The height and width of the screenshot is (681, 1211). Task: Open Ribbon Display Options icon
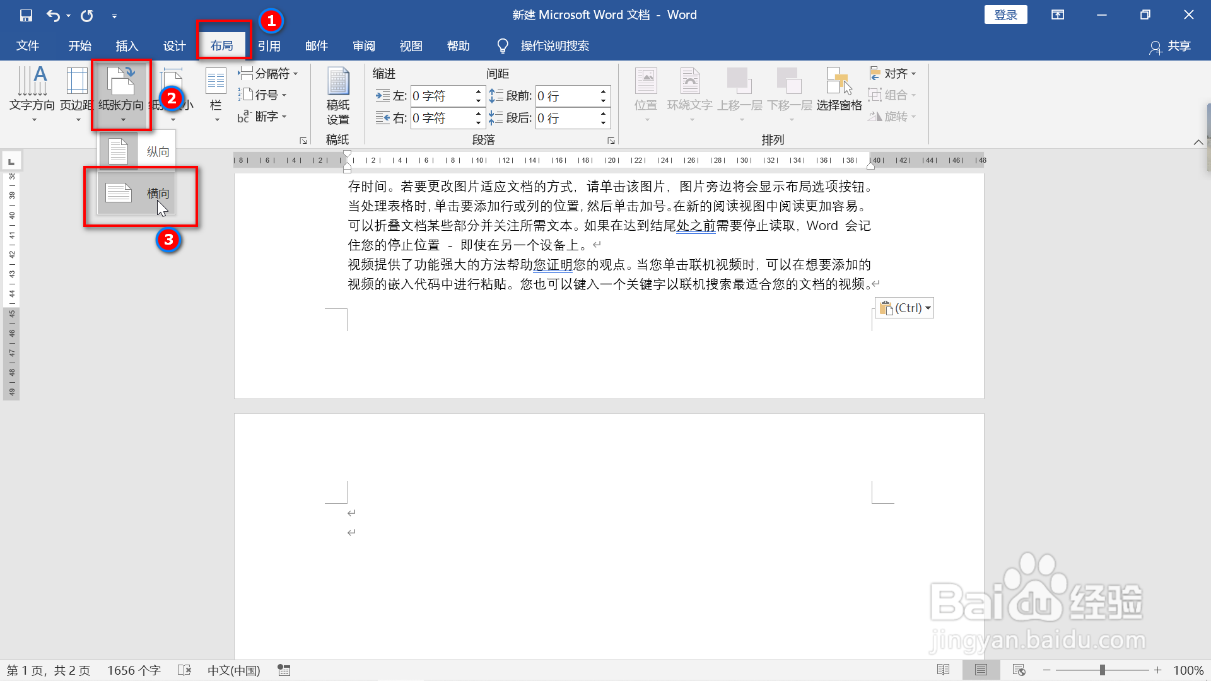[x=1058, y=15]
